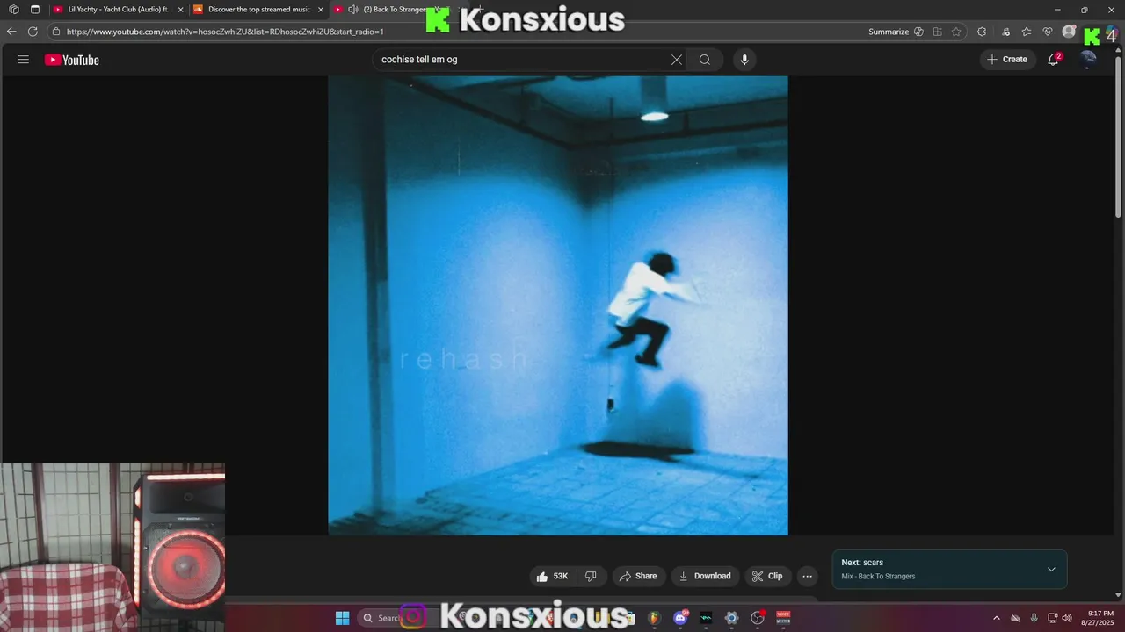Screen dimensions: 1125x632
Task: Click the magnifier search button
Action: click(x=705, y=60)
